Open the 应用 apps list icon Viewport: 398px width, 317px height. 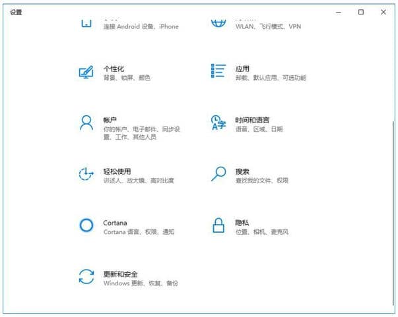[x=218, y=71]
